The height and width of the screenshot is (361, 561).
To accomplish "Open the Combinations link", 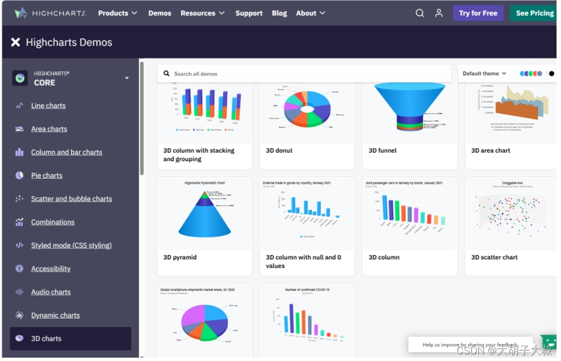I will point(52,222).
